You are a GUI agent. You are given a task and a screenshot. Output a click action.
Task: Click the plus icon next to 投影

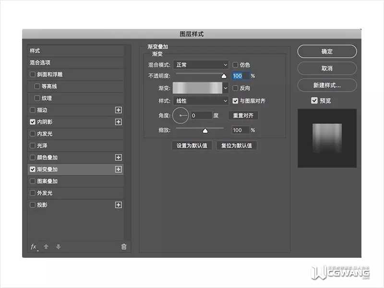click(x=118, y=205)
